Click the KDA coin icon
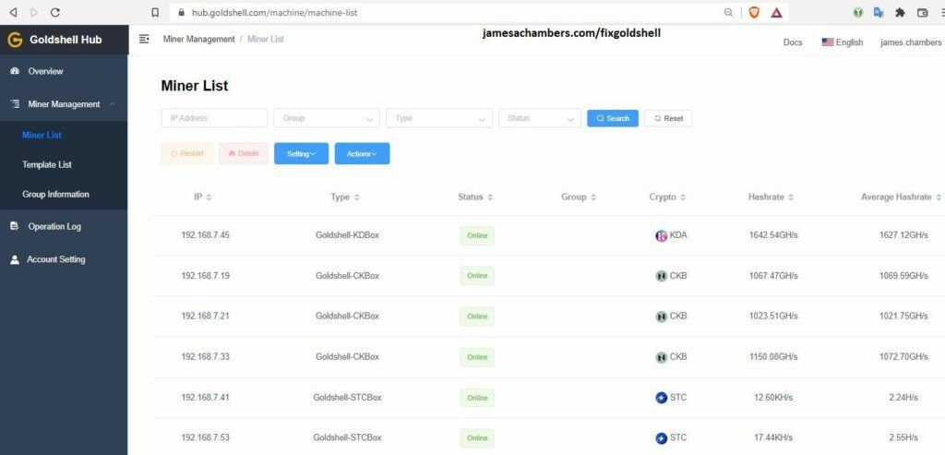945x455 pixels. point(661,235)
